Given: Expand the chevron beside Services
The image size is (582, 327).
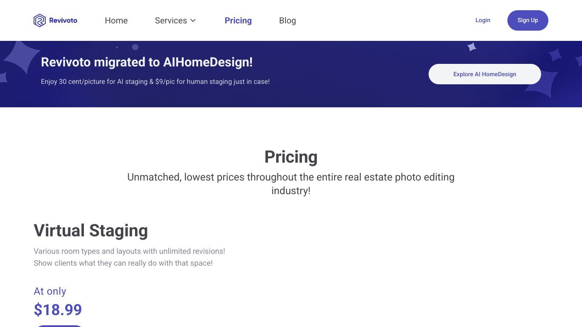Looking at the screenshot, I should tap(193, 20).
